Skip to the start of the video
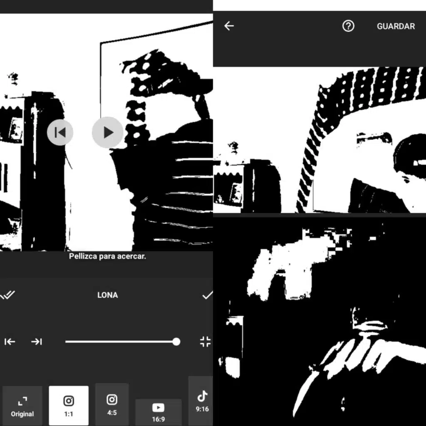The height and width of the screenshot is (426, 426). pyautogui.click(x=60, y=132)
